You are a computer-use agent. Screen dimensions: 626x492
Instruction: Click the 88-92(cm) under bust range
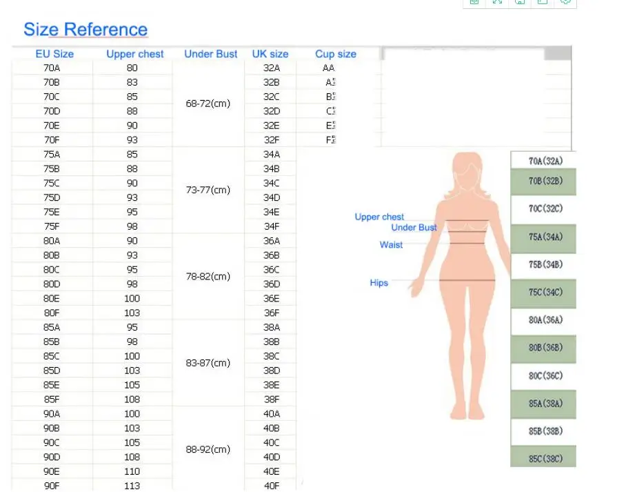208,450
